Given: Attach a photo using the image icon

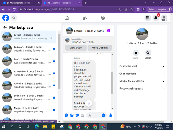Looking at the screenshot, I should pyautogui.click(x=72, y=115).
